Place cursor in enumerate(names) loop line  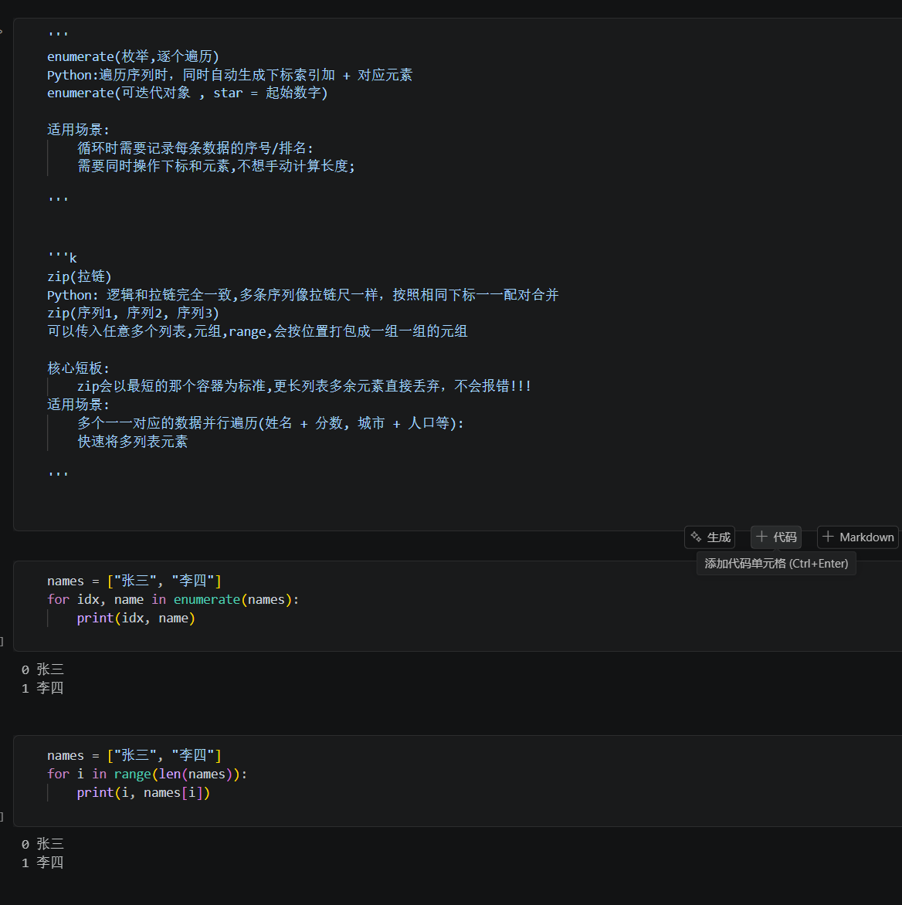[x=173, y=600]
